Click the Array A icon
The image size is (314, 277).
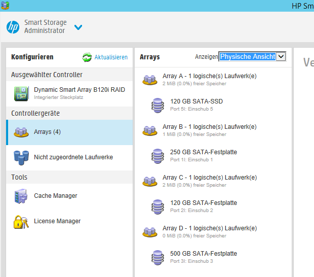pos(150,80)
